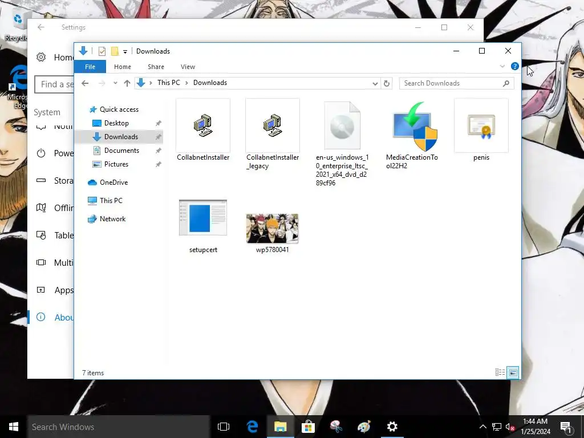Select the en-us_windows_10_enterprise ISO file

[342, 143]
